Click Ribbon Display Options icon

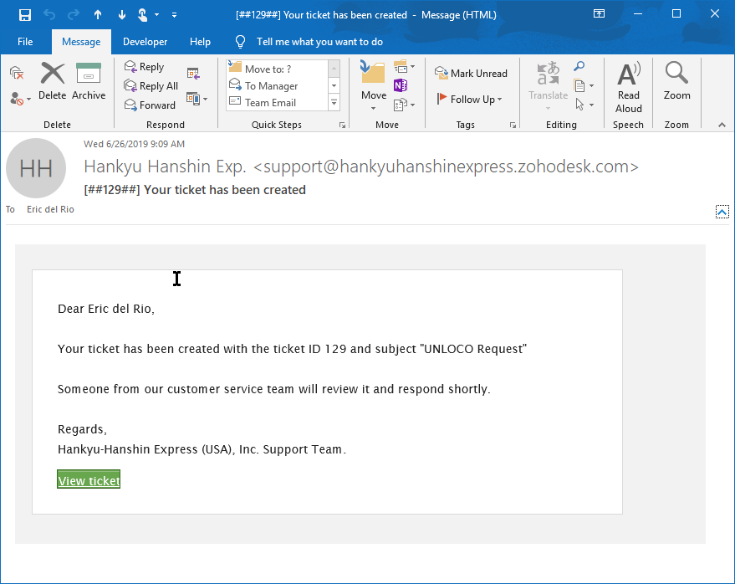pyautogui.click(x=599, y=13)
